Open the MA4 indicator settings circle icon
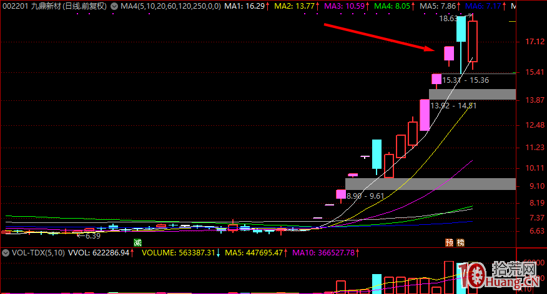 (114, 6)
